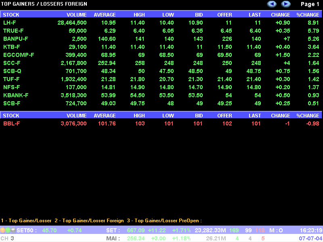The height and width of the screenshot is (242, 323).
Task: Click the gainers table STOCK column header
Action: [11, 15]
